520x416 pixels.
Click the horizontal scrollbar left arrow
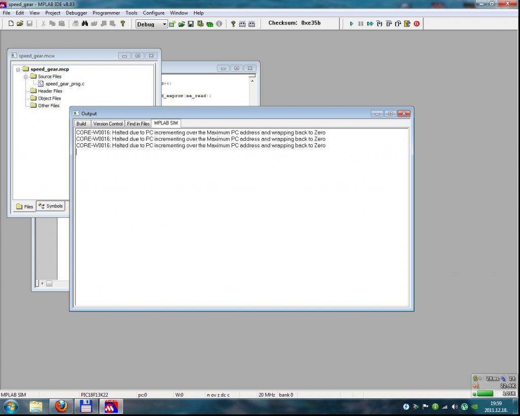point(42,283)
